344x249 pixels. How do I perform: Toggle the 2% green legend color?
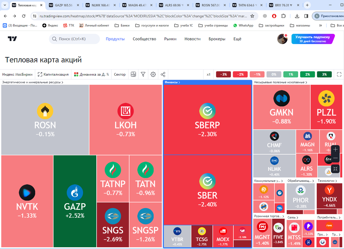[x=308, y=74]
